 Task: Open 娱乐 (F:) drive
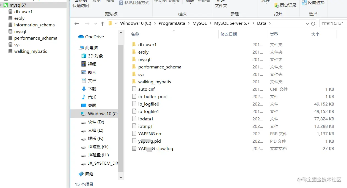pos(92,138)
